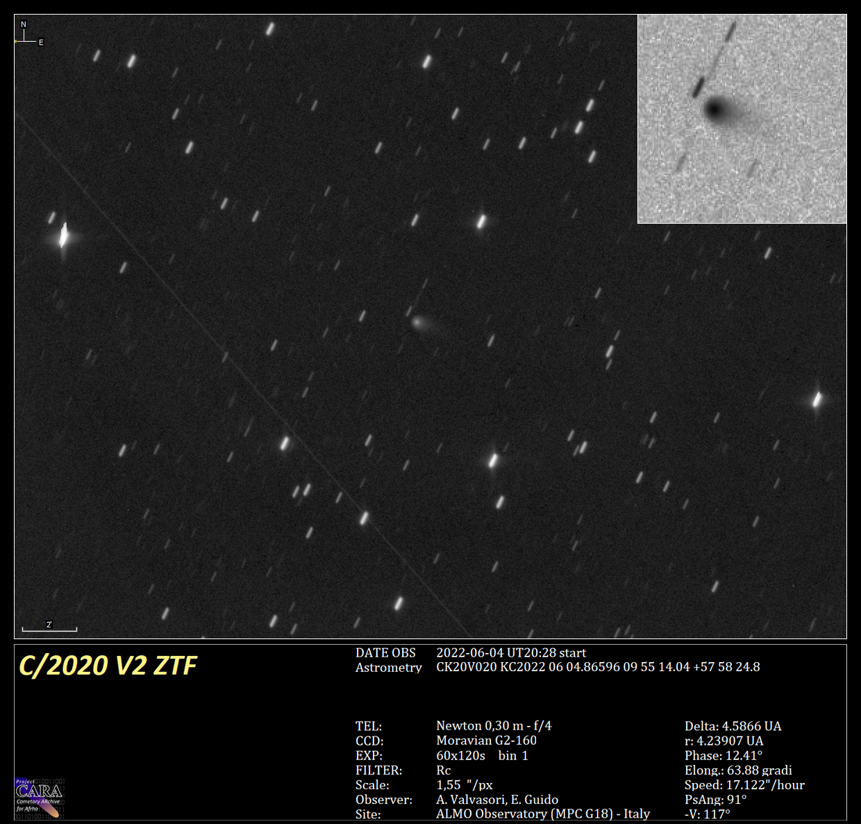This screenshot has height=824, width=861.
Task: Click 'Phase: 12.41°' value
Action: pos(724,755)
